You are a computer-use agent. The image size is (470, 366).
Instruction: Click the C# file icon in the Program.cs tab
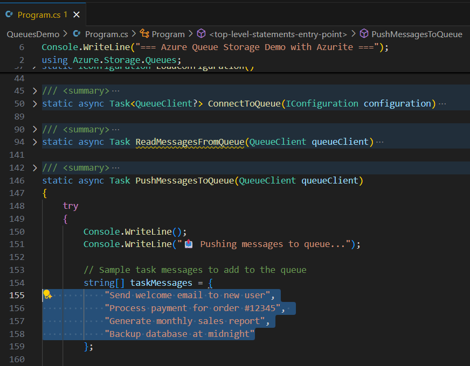point(9,15)
